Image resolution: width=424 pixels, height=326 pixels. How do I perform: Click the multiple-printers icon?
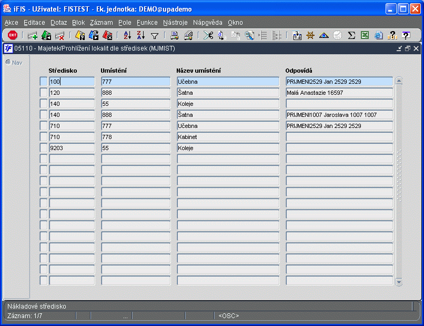(188, 35)
